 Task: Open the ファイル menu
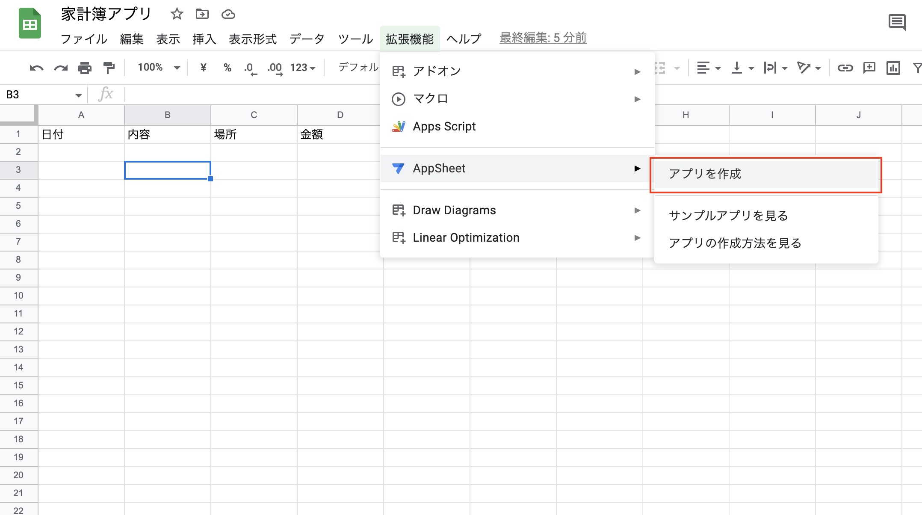point(84,39)
